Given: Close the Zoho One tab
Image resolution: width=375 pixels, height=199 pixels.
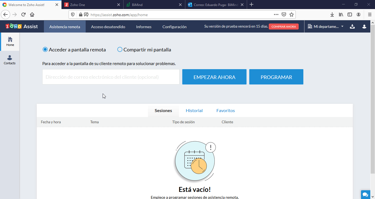Looking at the screenshot, I should pyautogui.click(x=119, y=5).
